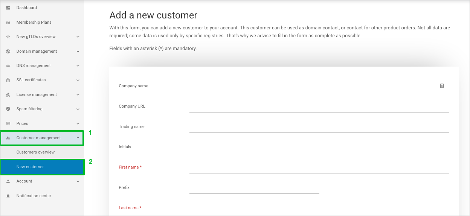Select the New customer submenu item
The height and width of the screenshot is (216, 470).
42,167
